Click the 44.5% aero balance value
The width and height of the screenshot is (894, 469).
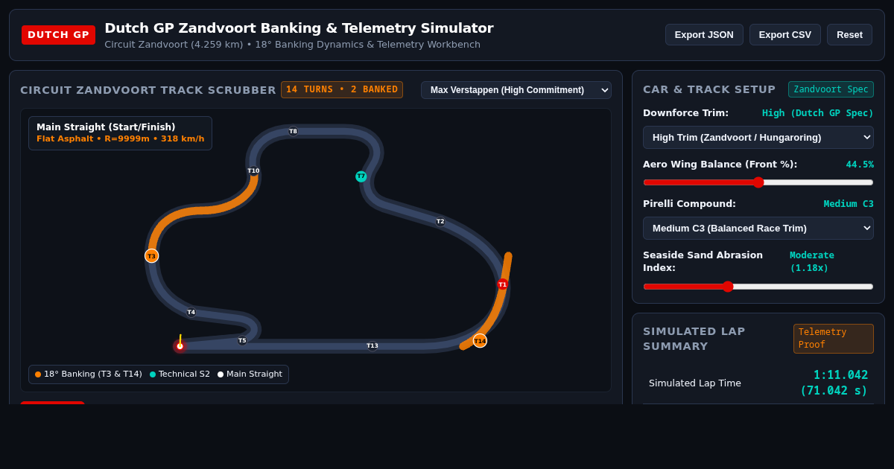pos(860,165)
